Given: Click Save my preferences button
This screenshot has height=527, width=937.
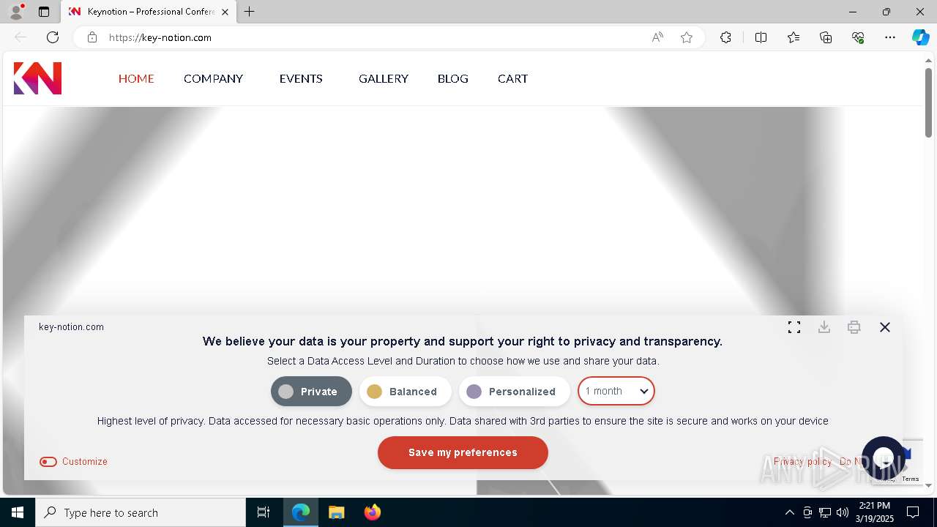Looking at the screenshot, I should tap(463, 452).
